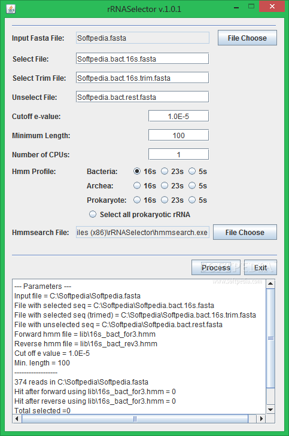The height and width of the screenshot is (436, 289).
Task: Click 'Hit after forward using' log line
Action: tap(95, 392)
